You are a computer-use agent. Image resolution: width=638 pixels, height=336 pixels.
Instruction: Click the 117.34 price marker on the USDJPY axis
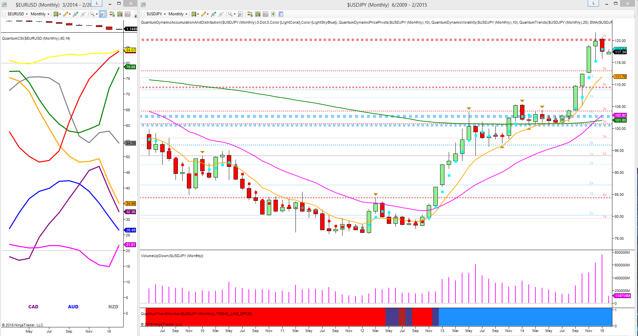tap(620, 52)
